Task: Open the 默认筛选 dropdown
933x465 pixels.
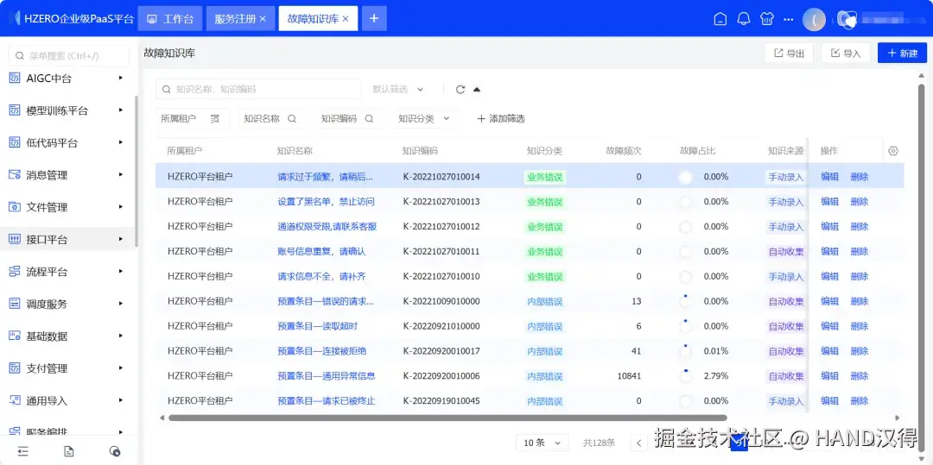Action: (x=398, y=89)
